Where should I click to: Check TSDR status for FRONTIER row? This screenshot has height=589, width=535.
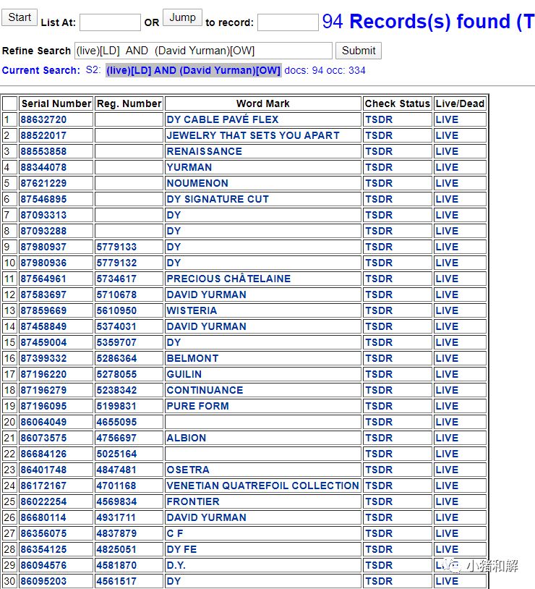click(379, 502)
